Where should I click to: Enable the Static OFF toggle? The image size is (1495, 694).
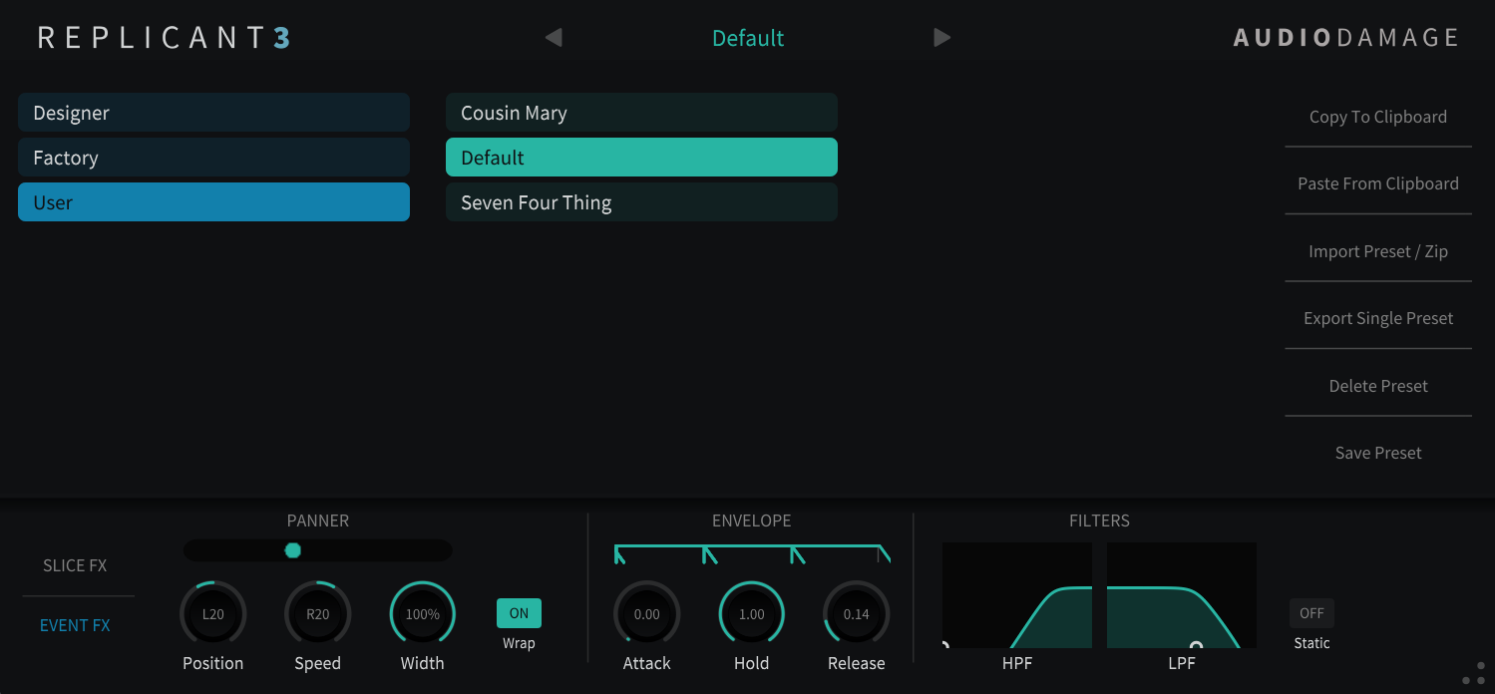coord(1311,613)
